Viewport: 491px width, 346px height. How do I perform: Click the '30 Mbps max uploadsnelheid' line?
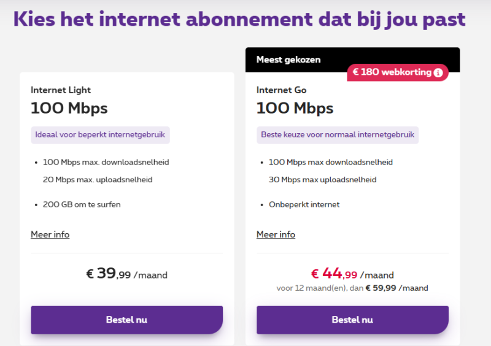coord(322,180)
